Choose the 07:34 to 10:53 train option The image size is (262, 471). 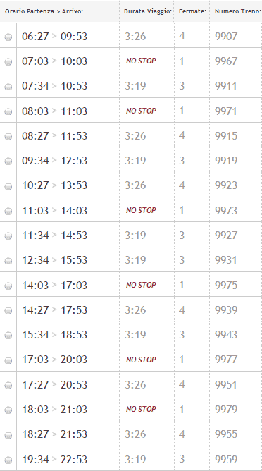coord(8,87)
